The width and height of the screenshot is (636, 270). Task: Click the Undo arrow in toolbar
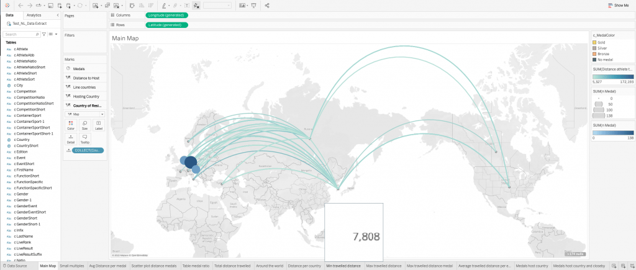[x=20, y=5]
